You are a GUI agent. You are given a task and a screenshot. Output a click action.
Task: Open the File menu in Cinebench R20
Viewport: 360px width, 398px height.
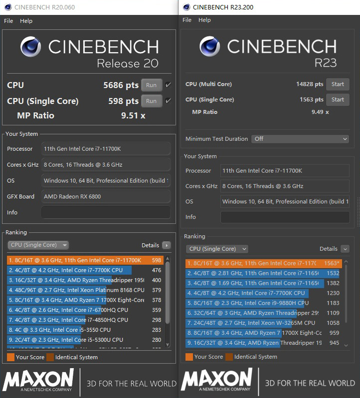[x=8, y=21]
